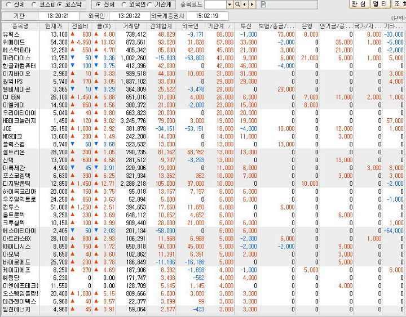The image size is (406, 317).
Task: Select the 파라다이스 stock row name
Action: click(17, 58)
